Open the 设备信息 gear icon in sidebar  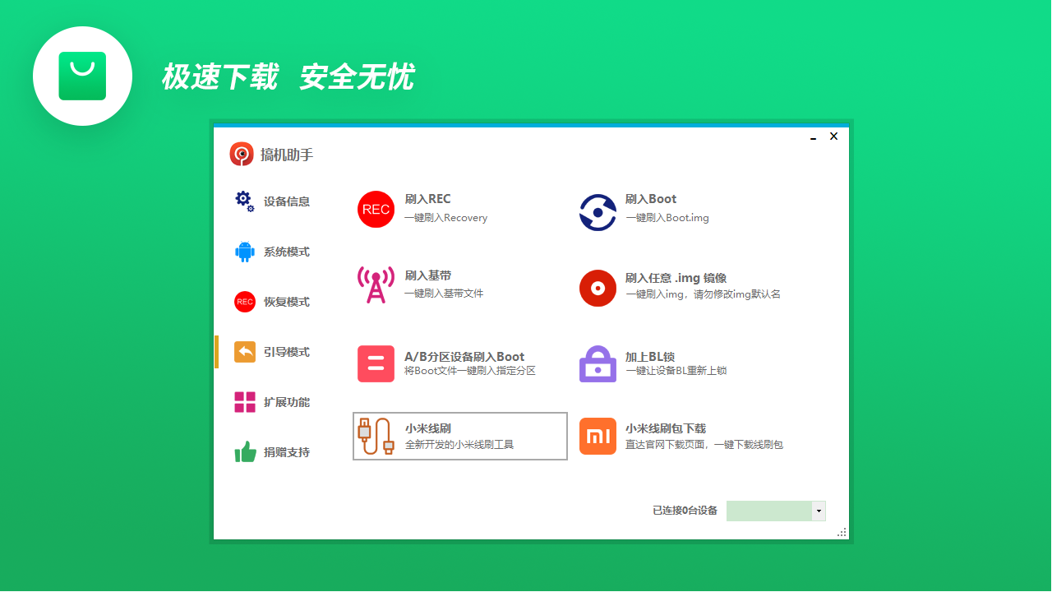click(243, 201)
